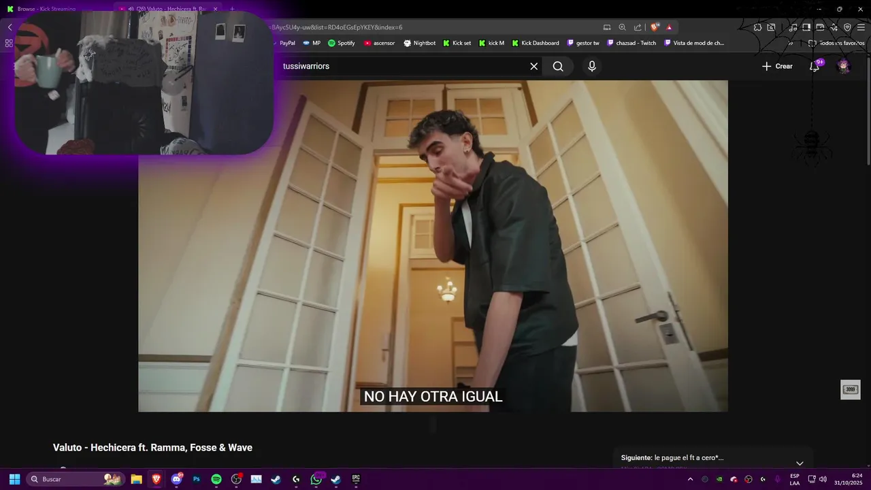This screenshot has height=490, width=871.
Task: Click the YouTube search magnifier button
Action: pos(558,66)
